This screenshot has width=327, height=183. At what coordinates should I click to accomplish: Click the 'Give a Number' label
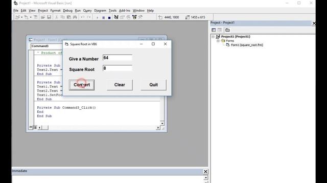(84, 59)
